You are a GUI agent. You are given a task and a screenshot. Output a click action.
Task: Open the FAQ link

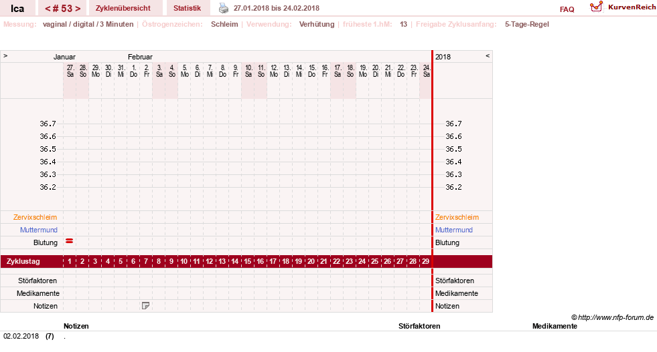[x=567, y=9]
